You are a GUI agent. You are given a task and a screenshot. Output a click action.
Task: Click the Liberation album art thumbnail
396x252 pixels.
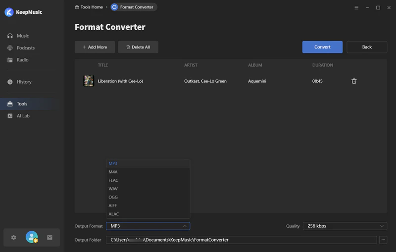coord(89,81)
